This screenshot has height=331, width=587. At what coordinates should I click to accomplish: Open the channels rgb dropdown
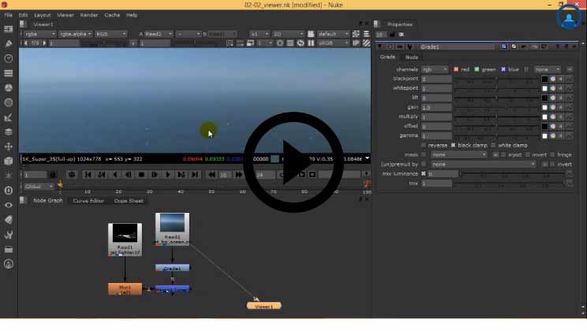point(435,69)
